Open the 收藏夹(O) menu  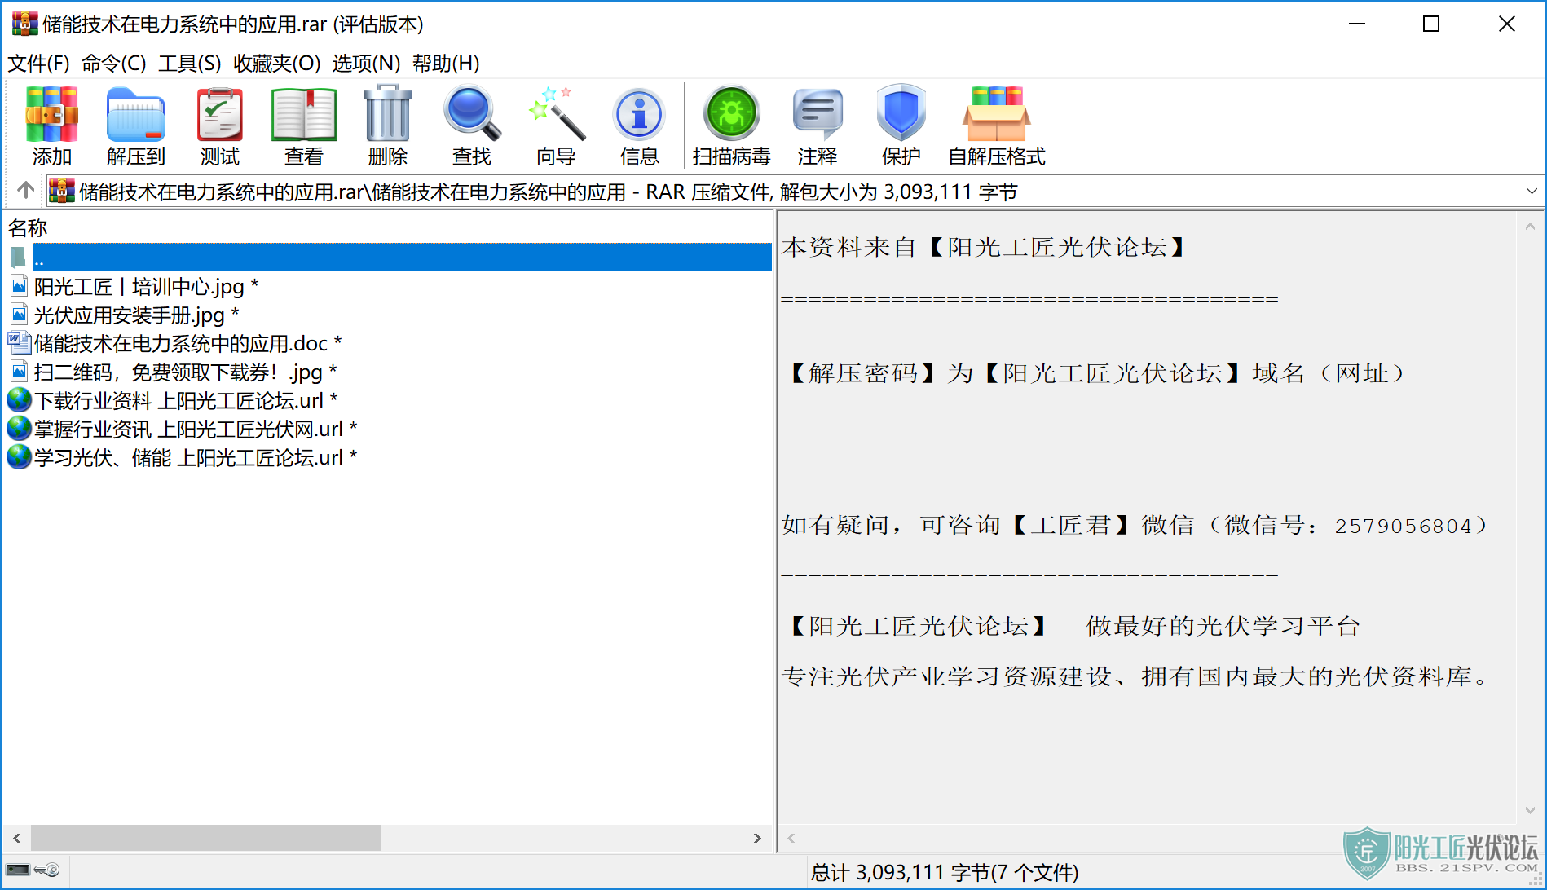pos(277,64)
